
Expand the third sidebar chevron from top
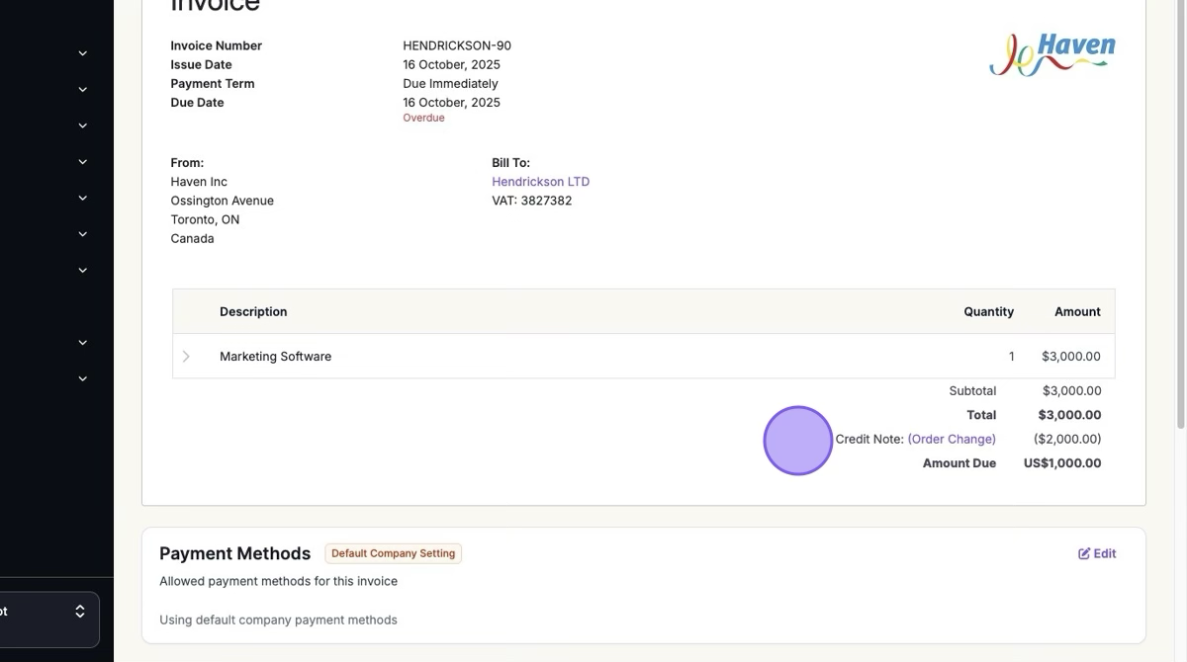[x=83, y=125]
